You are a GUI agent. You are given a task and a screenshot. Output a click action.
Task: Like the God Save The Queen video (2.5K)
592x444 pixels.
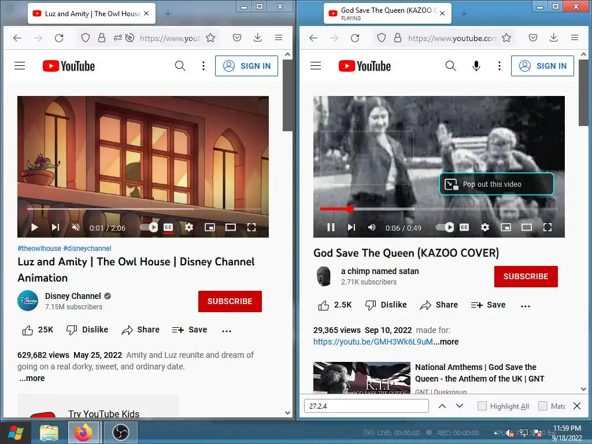point(335,305)
